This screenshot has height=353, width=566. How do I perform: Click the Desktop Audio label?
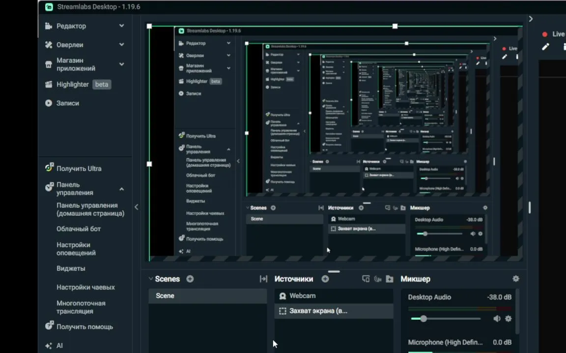(x=429, y=297)
